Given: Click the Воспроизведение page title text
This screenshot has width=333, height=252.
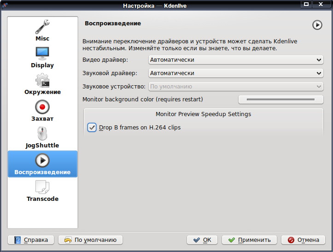Looking at the screenshot, I should [x=113, y=23].
